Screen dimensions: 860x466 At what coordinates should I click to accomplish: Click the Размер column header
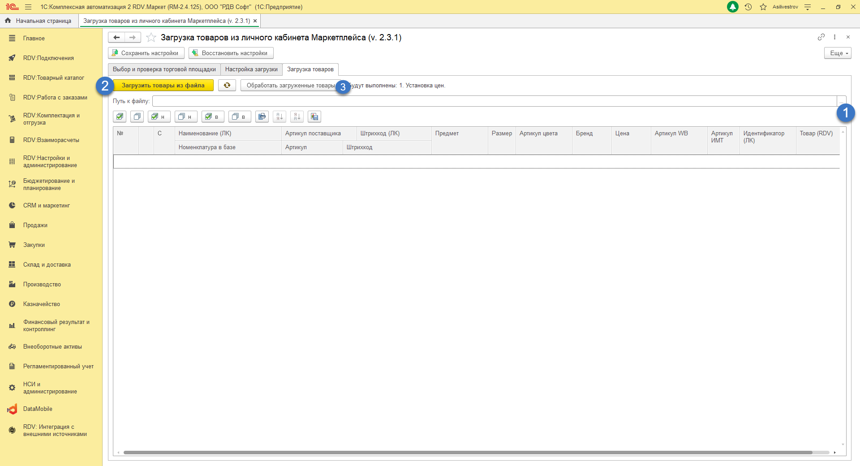click(502, 140)
